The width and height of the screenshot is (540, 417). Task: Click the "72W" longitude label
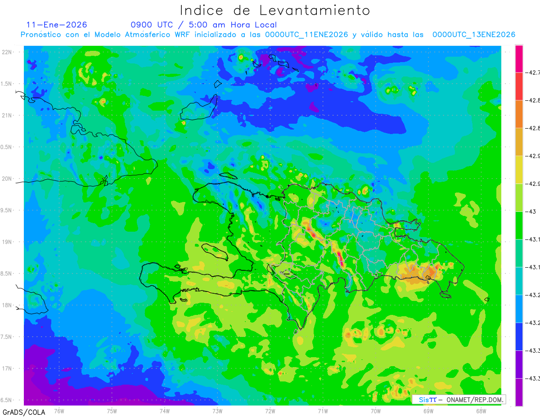pyautogui.click(x=270, y=411)
